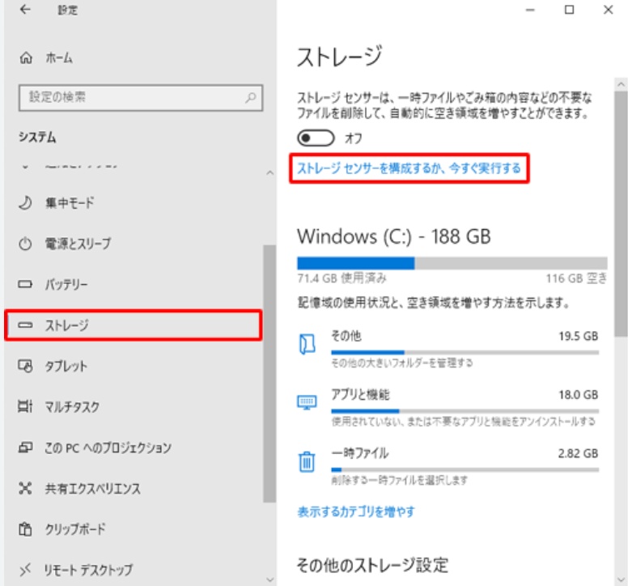
Task: Open the その他 19.5 GB category
Action: [x=448, y=349]
